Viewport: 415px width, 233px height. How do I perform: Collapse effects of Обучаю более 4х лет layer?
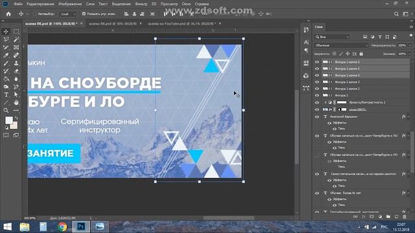(x=409, y=193)
